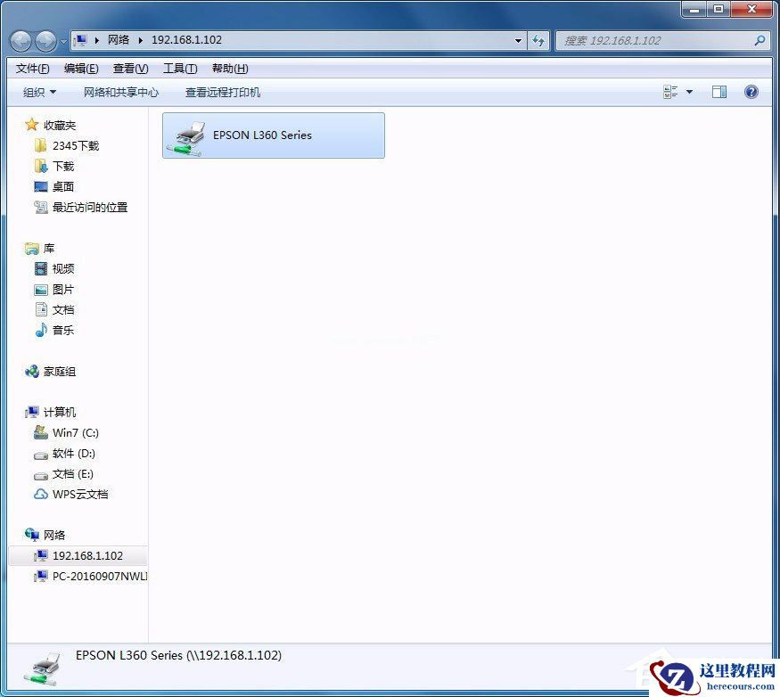780x697 pixels.
Task: Open the 文件 menu
Action: 32,68
